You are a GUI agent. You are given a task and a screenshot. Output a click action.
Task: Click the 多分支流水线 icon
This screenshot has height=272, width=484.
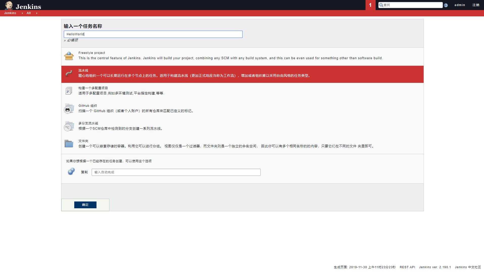tap(69, 126)
